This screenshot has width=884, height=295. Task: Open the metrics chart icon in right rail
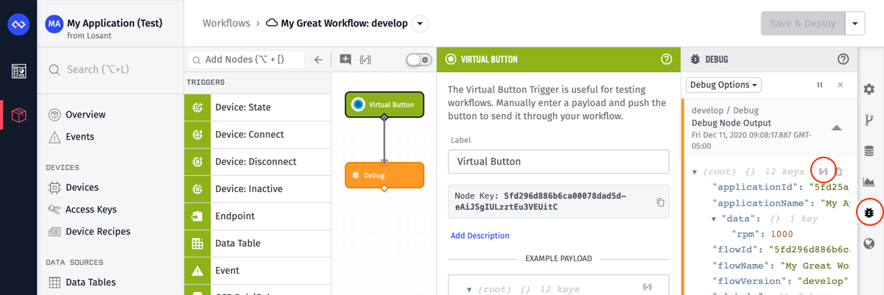869,182
